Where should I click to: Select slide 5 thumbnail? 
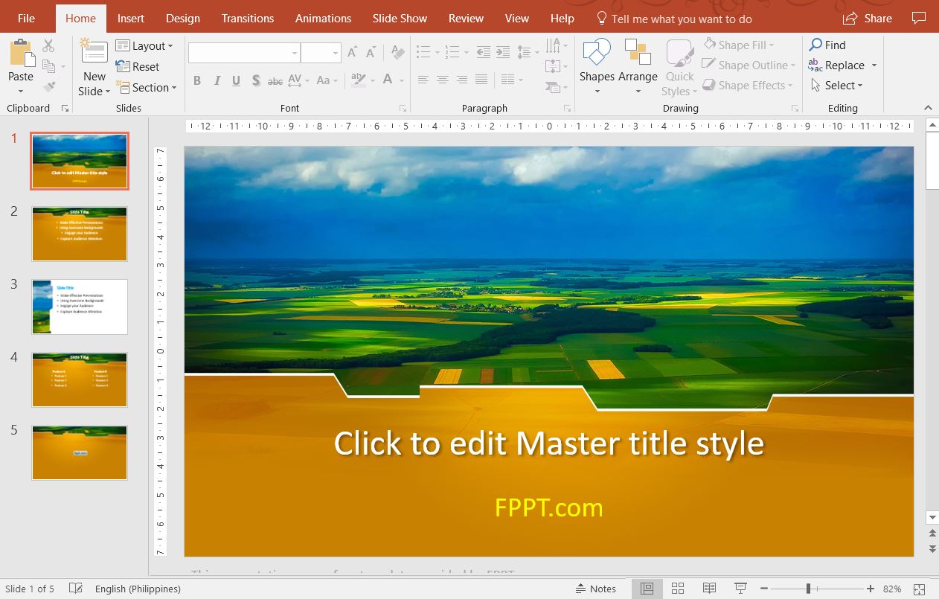point(80,452)
